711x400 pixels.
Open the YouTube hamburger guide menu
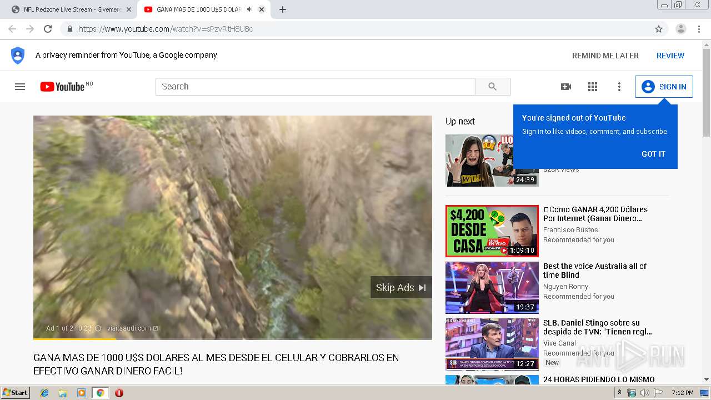(x=20, y=87)
